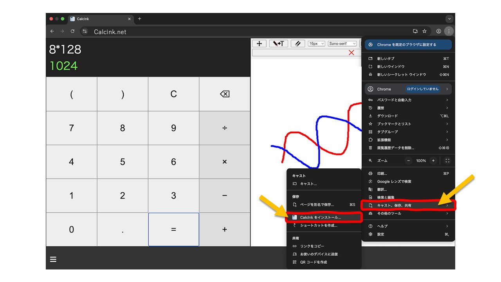
Task: Select ダウンロード menu item
Action: coord(408,116)
